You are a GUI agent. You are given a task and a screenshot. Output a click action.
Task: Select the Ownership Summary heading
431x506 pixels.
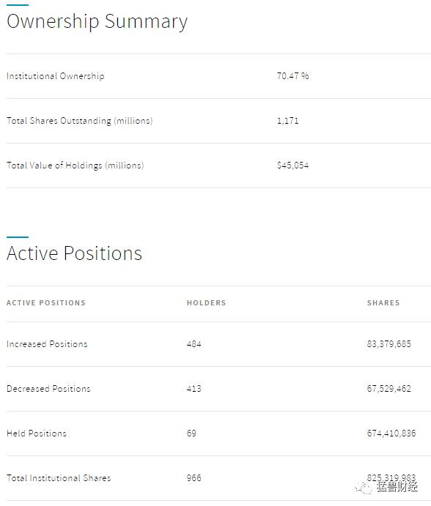click(x=97, y=22)
